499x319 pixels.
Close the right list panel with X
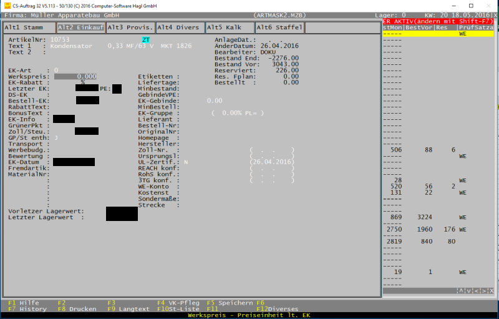tap(490, 291)
